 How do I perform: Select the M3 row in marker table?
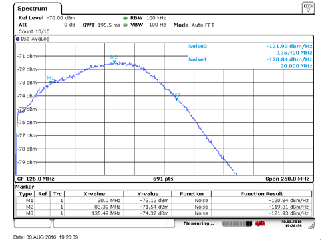tap(164, 213)
